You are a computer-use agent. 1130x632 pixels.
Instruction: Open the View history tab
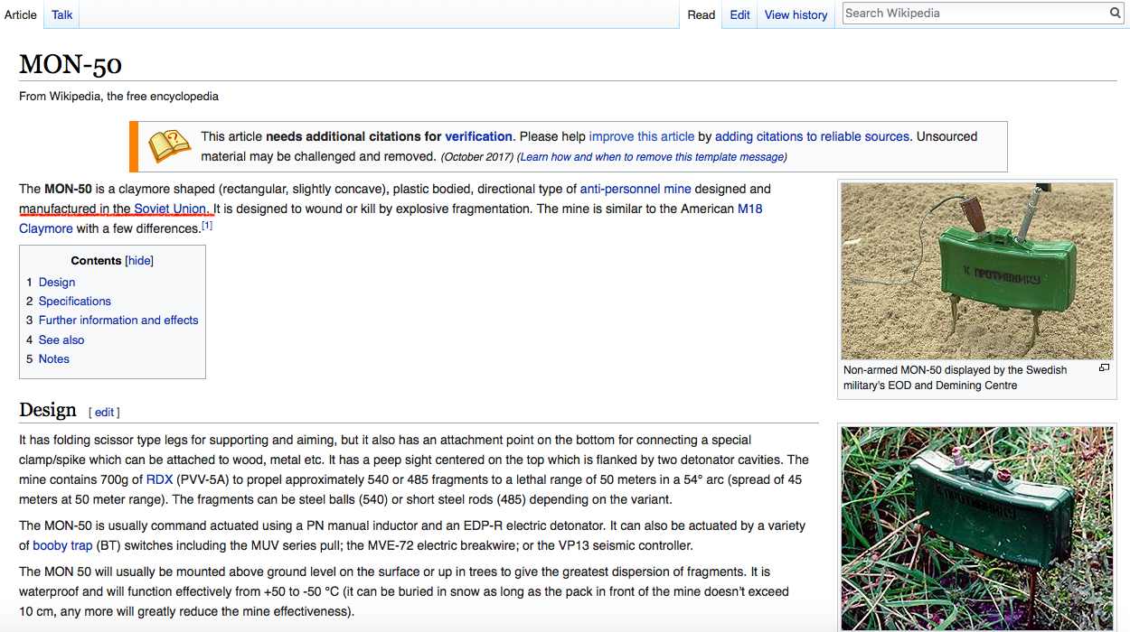[796, 14]
